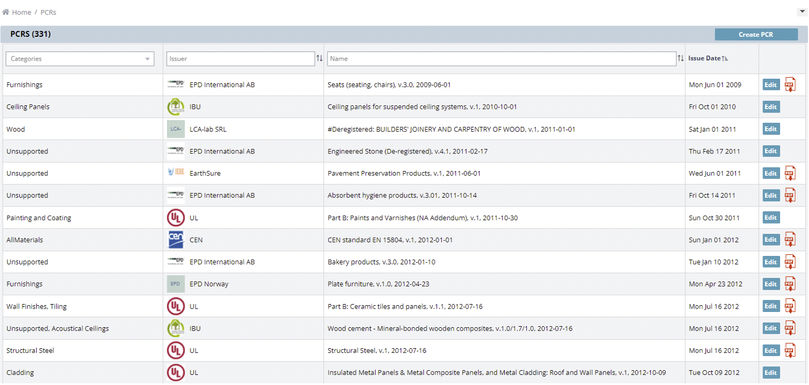Go to PCRs breadcrumb link
Image resolution: width=809 pixels, height=385 pixels.
48,12
